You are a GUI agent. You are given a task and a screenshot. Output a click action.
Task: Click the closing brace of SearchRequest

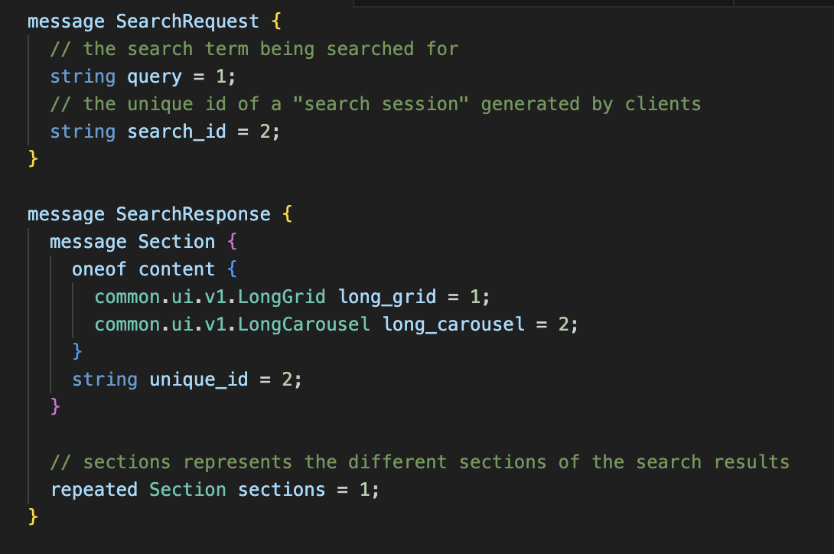pyautogui.click(x=33, y=159)
